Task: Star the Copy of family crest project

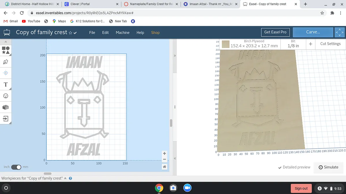Action: (x=71, y=33)
